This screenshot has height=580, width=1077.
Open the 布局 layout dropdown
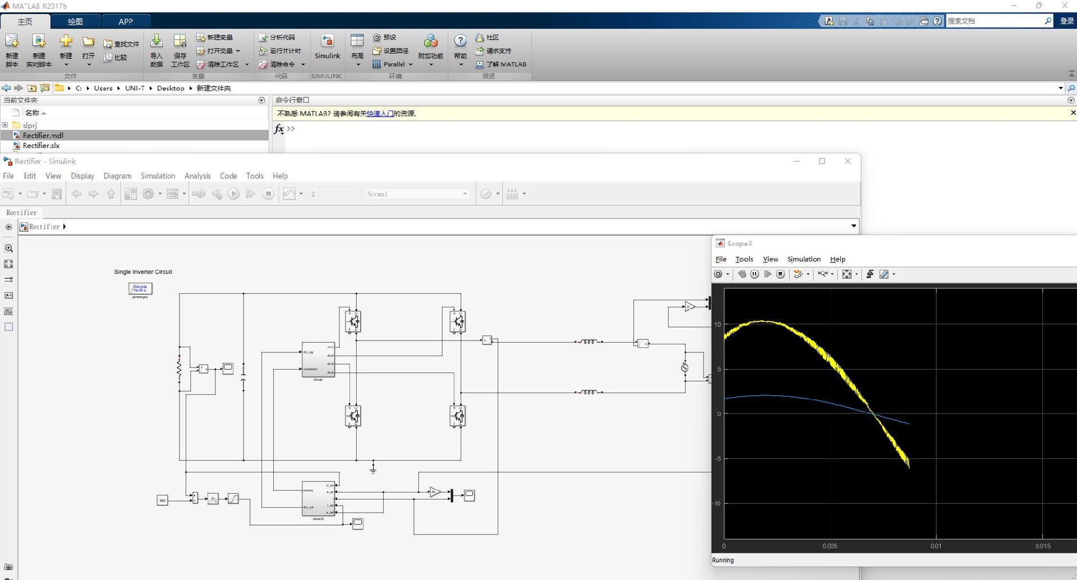357,49
